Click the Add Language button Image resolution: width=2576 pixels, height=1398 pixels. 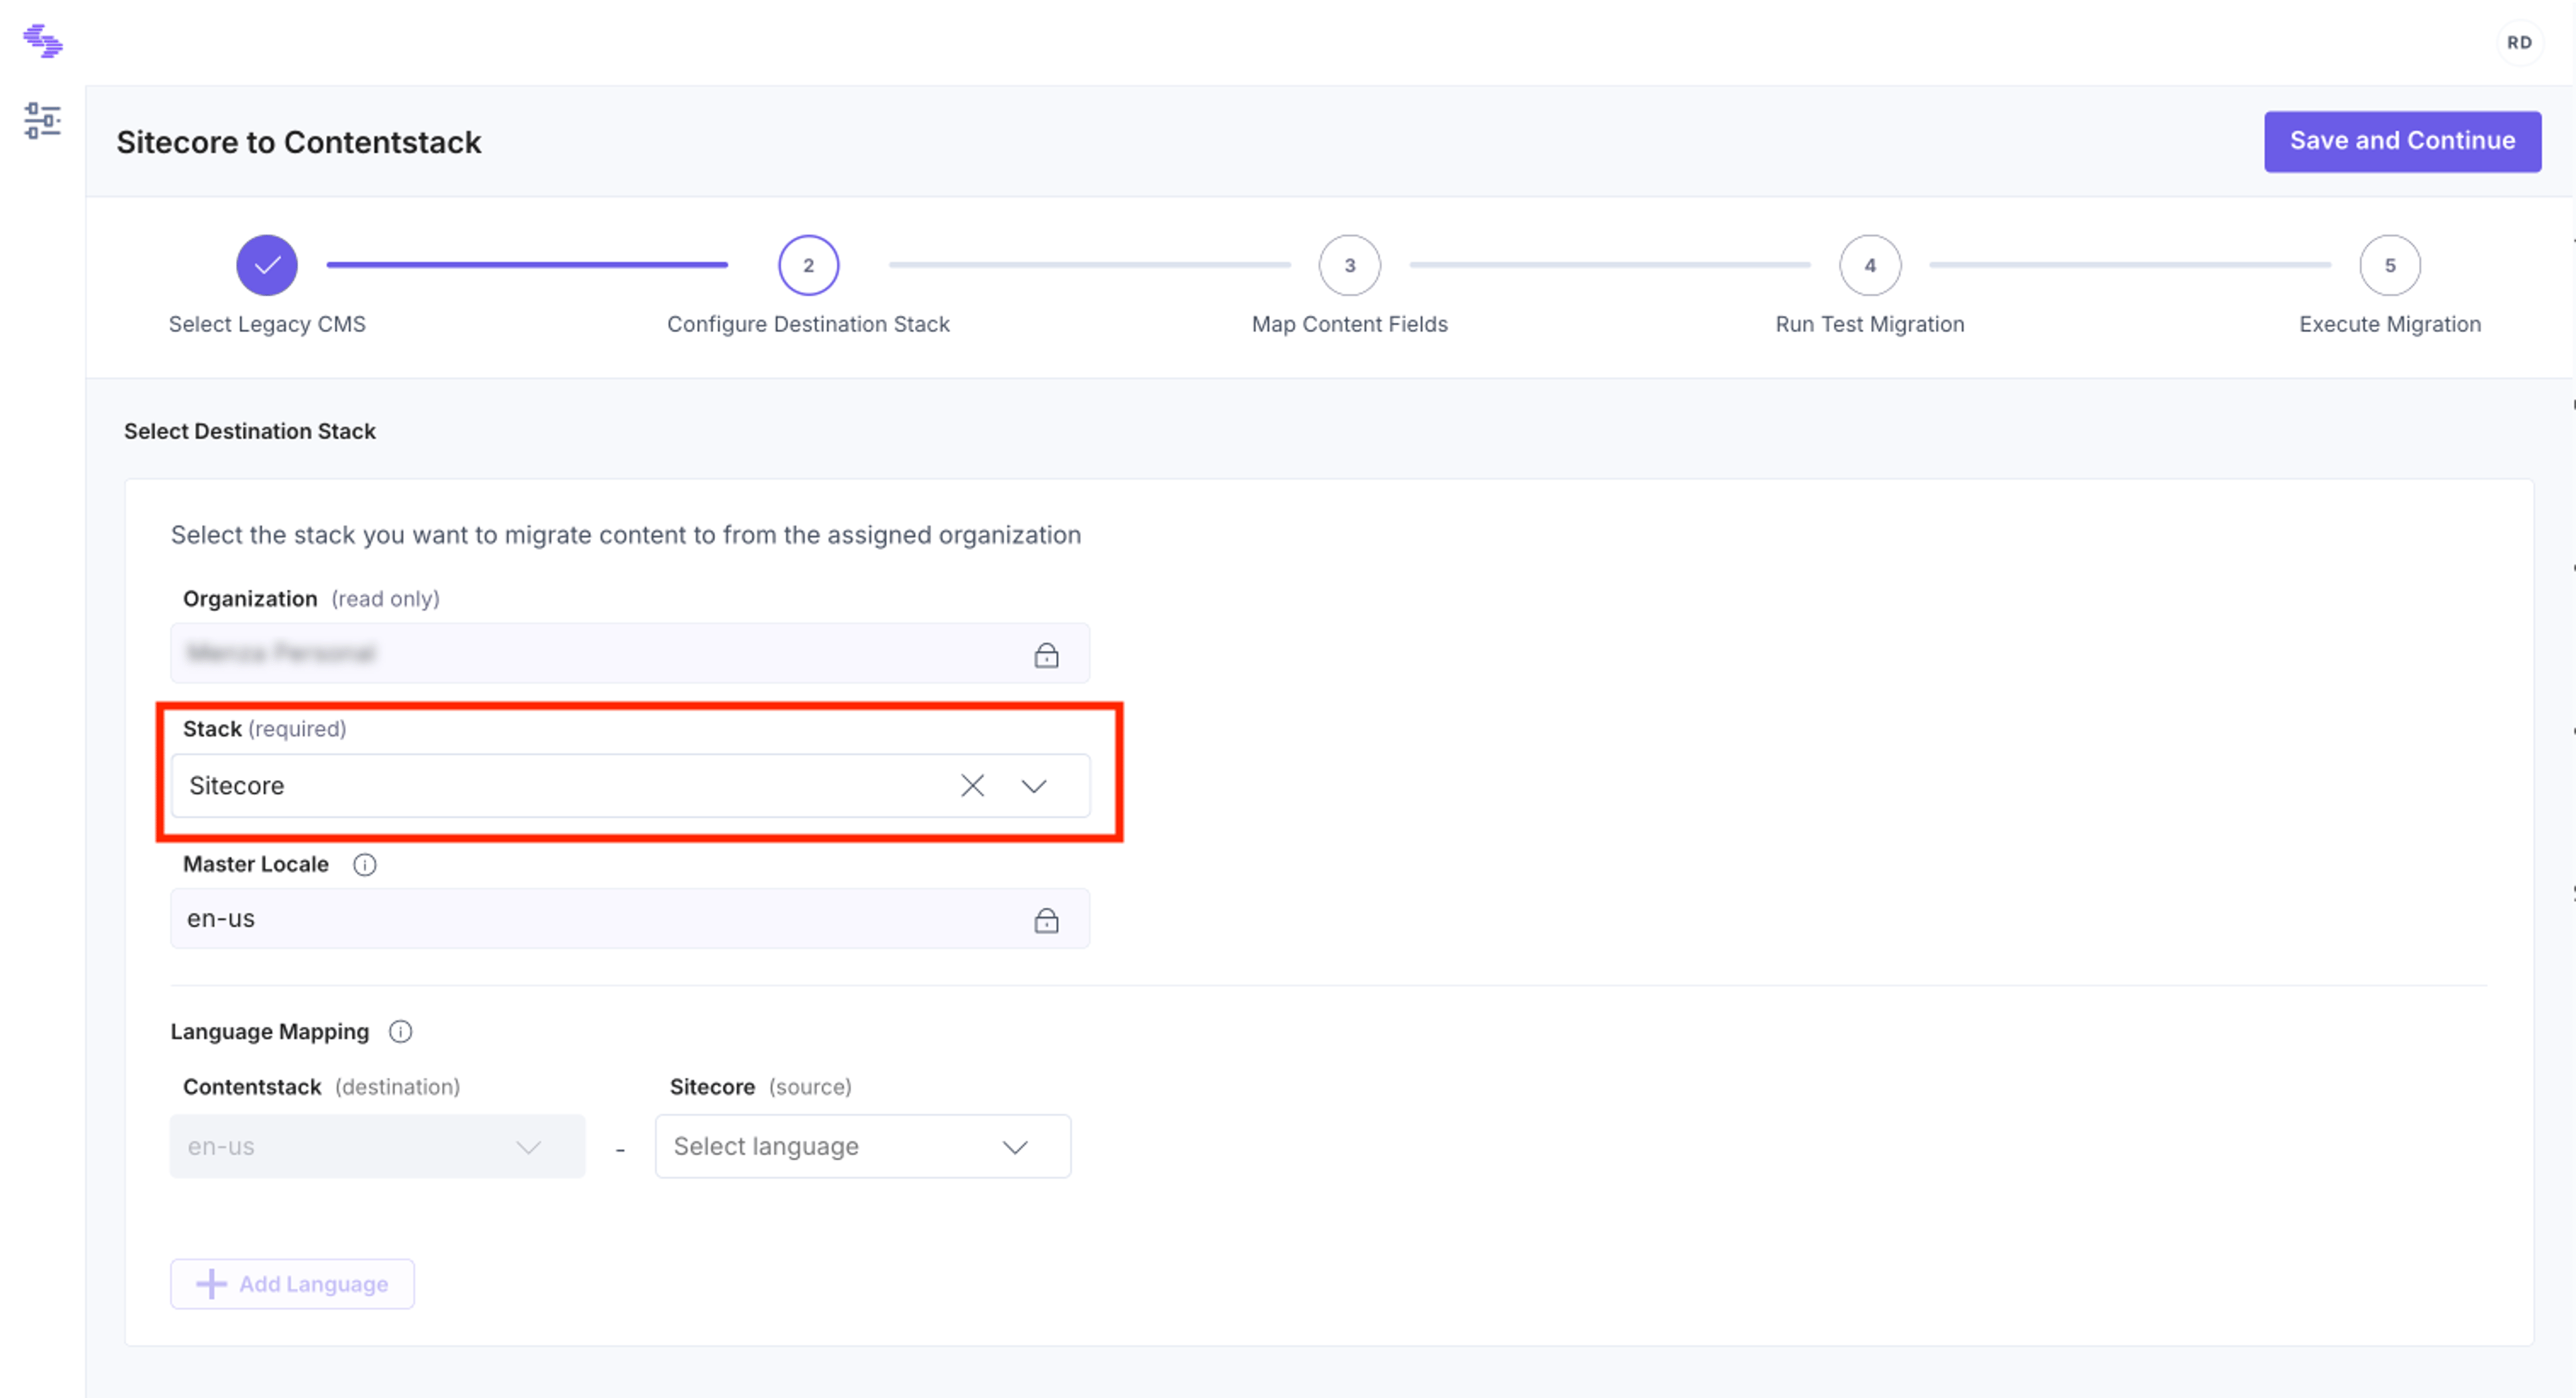point(292,1284)
